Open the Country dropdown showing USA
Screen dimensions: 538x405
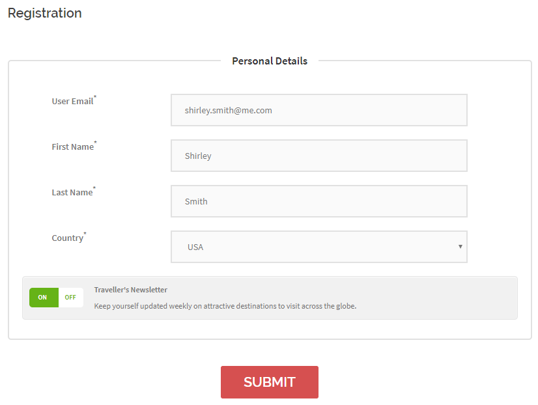click(x=319, y=247)
